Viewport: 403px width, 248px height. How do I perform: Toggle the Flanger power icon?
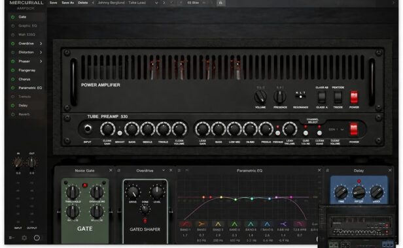pos(12,70)
